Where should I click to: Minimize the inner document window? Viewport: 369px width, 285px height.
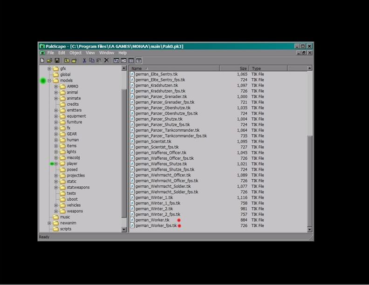pyautogui.click(x=299, y=53)
